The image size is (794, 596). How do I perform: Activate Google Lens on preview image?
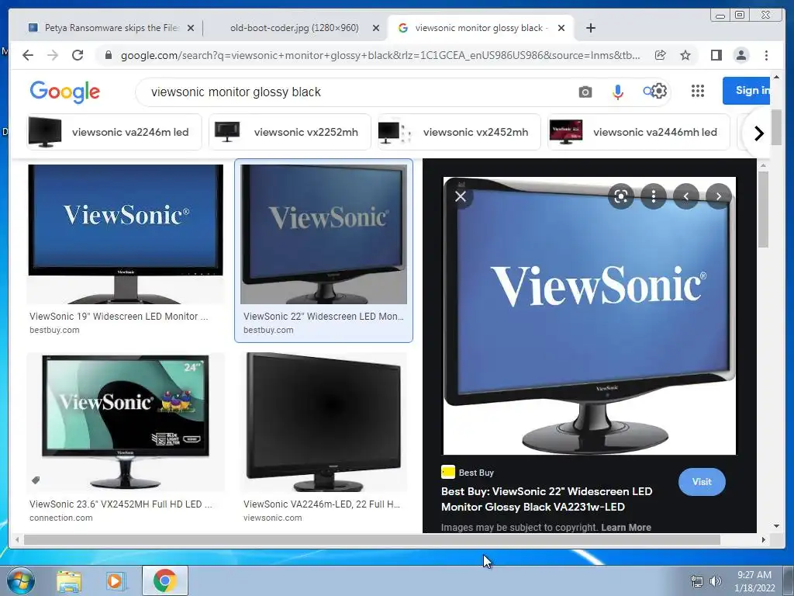(x=621, y=196)
